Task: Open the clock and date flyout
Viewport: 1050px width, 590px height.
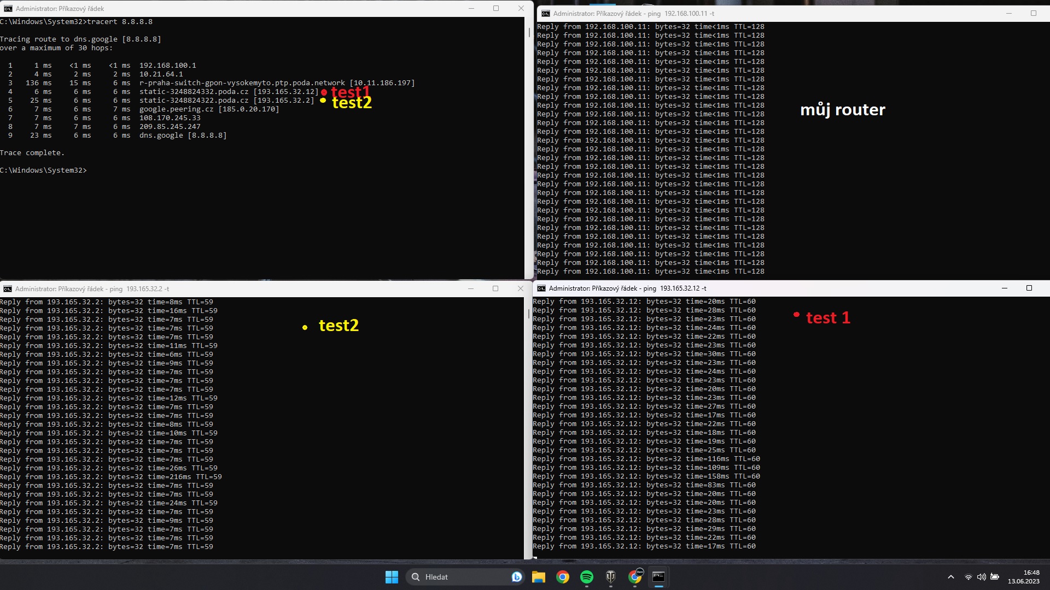Action: point(1024,577)
